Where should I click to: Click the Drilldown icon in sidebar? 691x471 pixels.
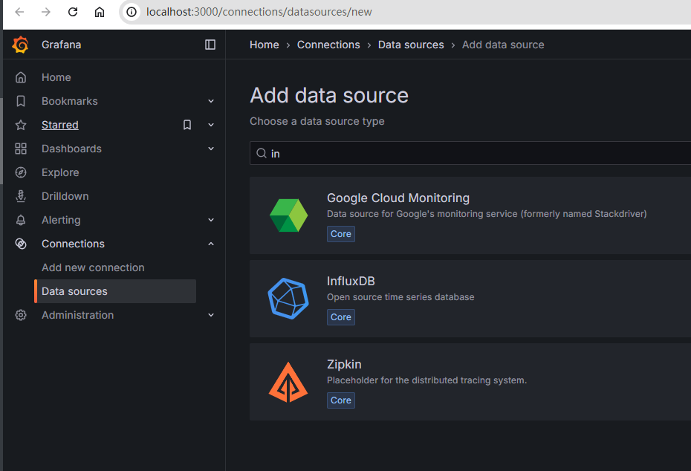click(x=21, y=196)
